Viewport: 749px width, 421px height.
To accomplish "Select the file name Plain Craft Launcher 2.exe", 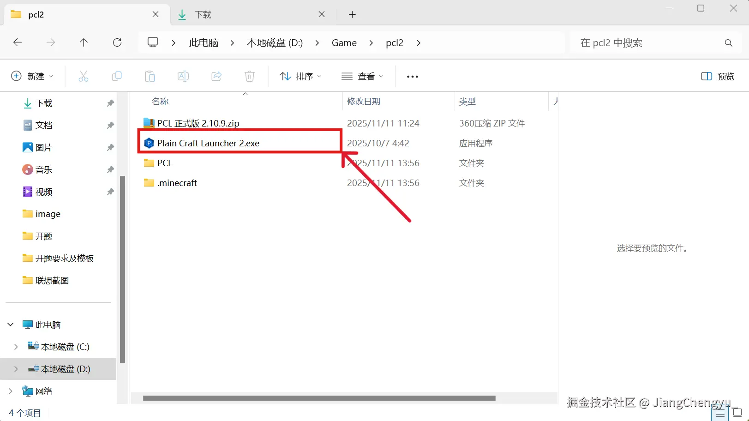I will coord(208,143).
